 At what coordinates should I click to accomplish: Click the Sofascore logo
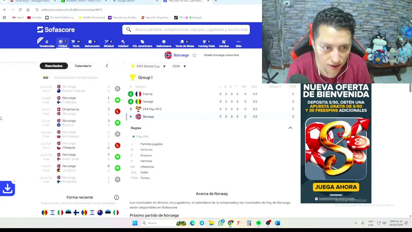(x=56, y=30)
